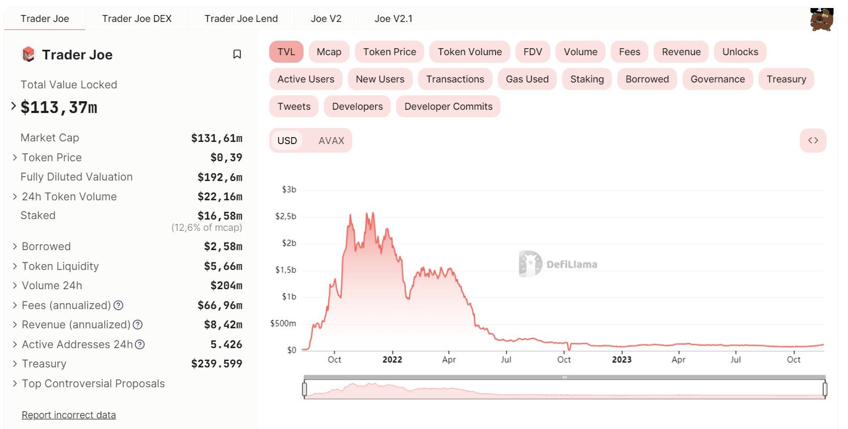
Task: Toggle Gas Used chart metric
Action: 527,79
